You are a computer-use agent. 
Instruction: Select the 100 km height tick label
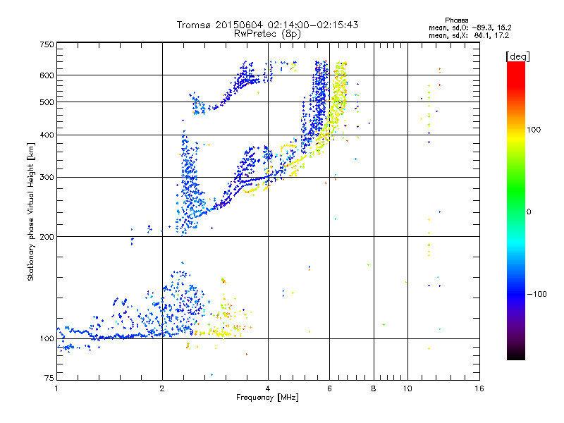(x=47, y=338)
